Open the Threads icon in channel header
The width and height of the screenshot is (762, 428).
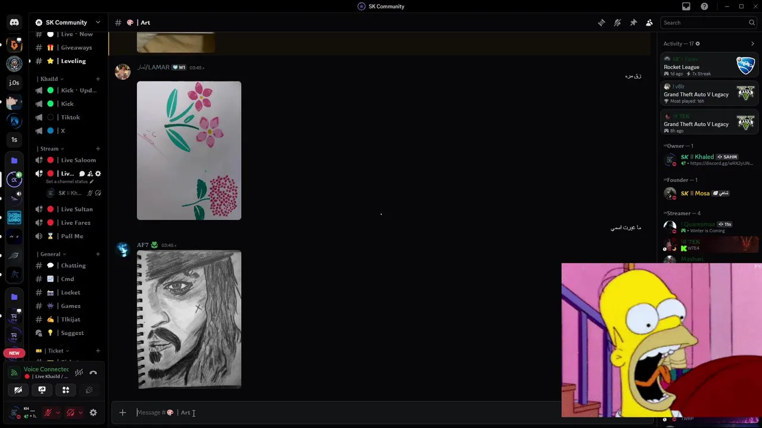tap(601, 23)
